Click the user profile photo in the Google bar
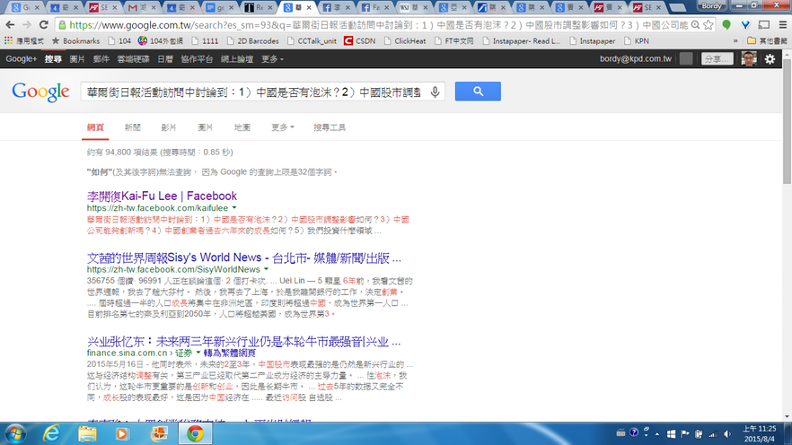This screenshot has height=445, width=792. (x=749, y=59)
